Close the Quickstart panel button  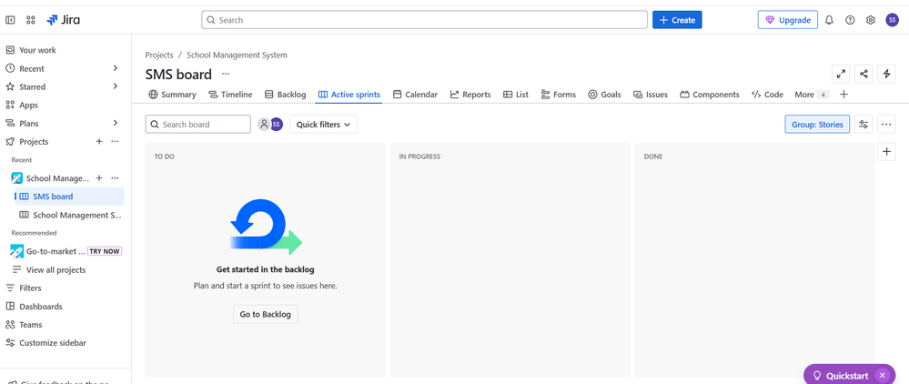coord(883,375)
